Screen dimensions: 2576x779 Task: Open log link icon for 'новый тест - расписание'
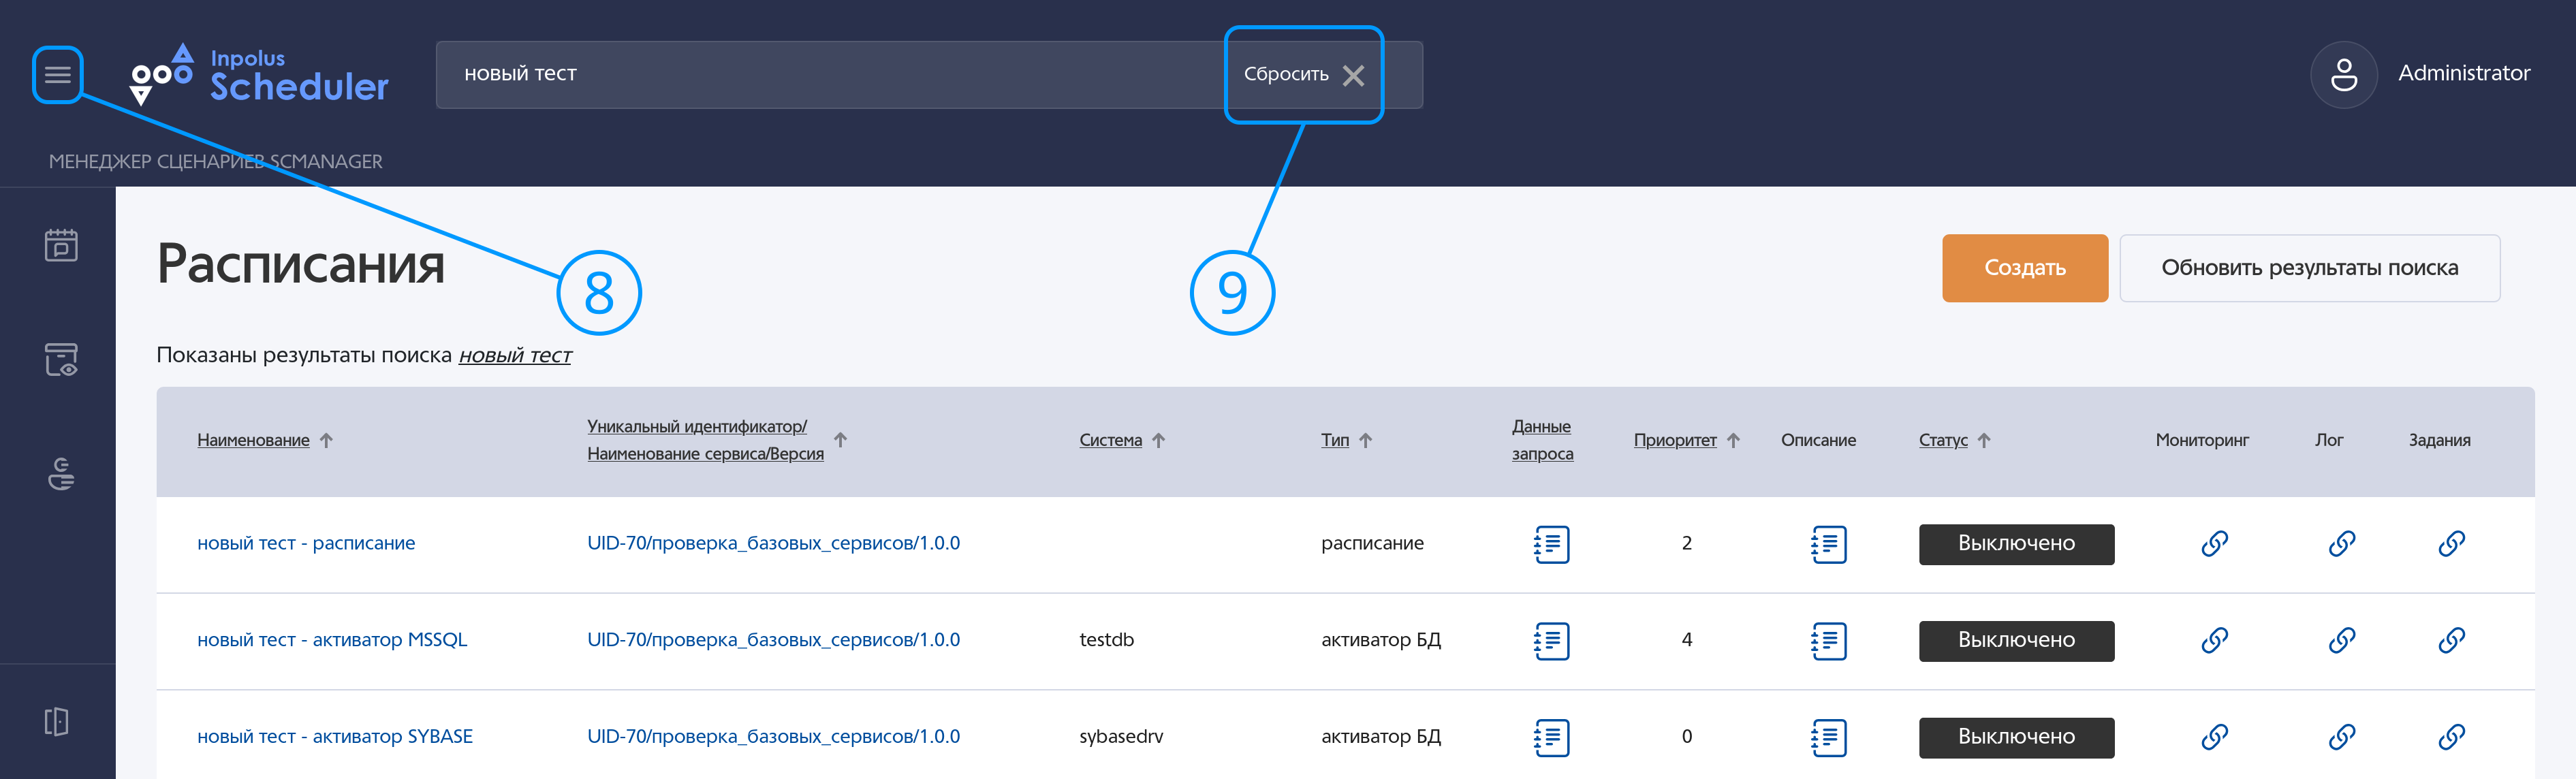[x=2341, y=544]
